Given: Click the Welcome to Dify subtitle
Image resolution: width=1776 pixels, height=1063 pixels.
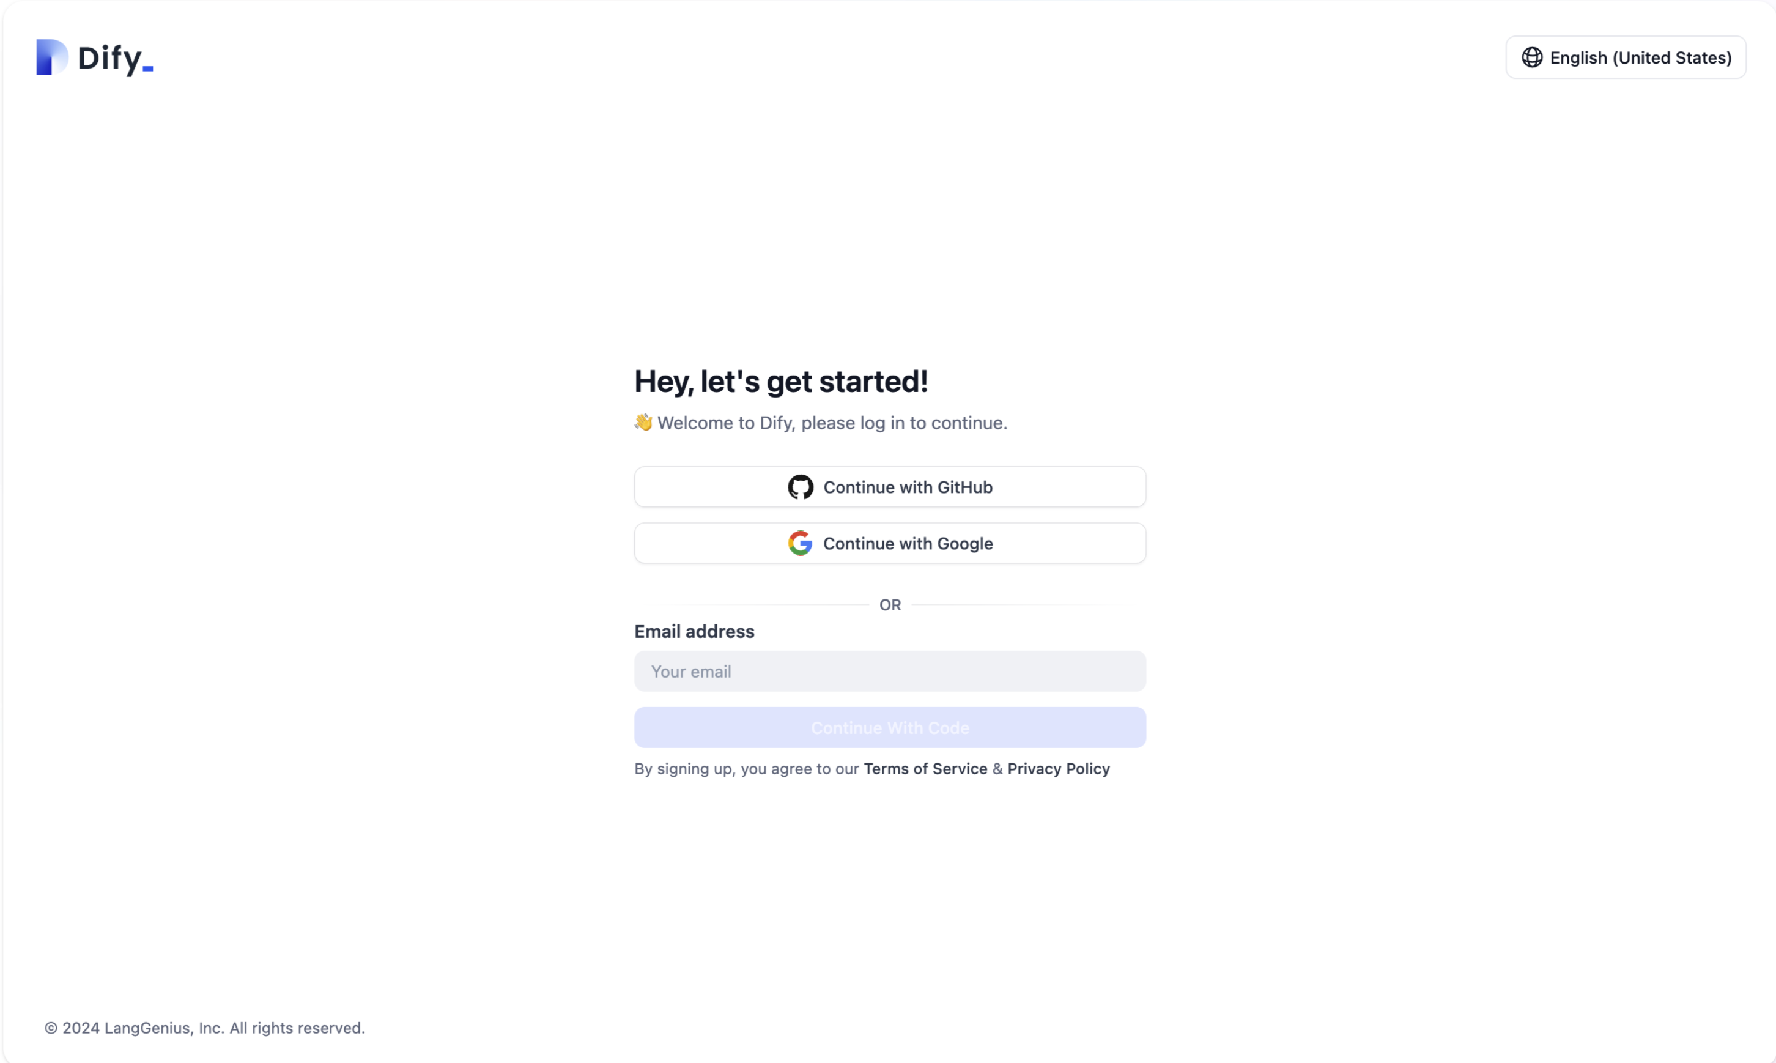Looking at the screenshot, I should [832, 423].
